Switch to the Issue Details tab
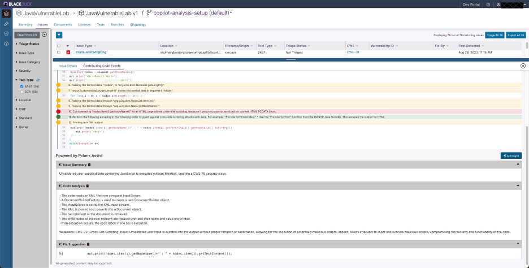The image size is (529, 268). coord(68,66)
